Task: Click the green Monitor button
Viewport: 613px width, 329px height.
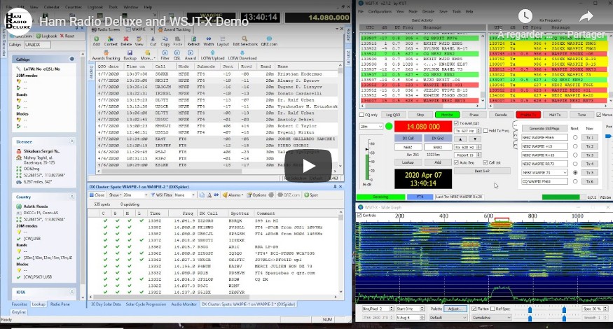Action: click(x=447, y=115)
